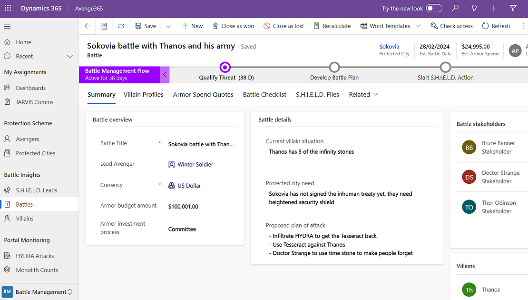This screenshot has height=300, width=528.
Task: Open the app launcher waffle icon
Action: pos(8,8)
